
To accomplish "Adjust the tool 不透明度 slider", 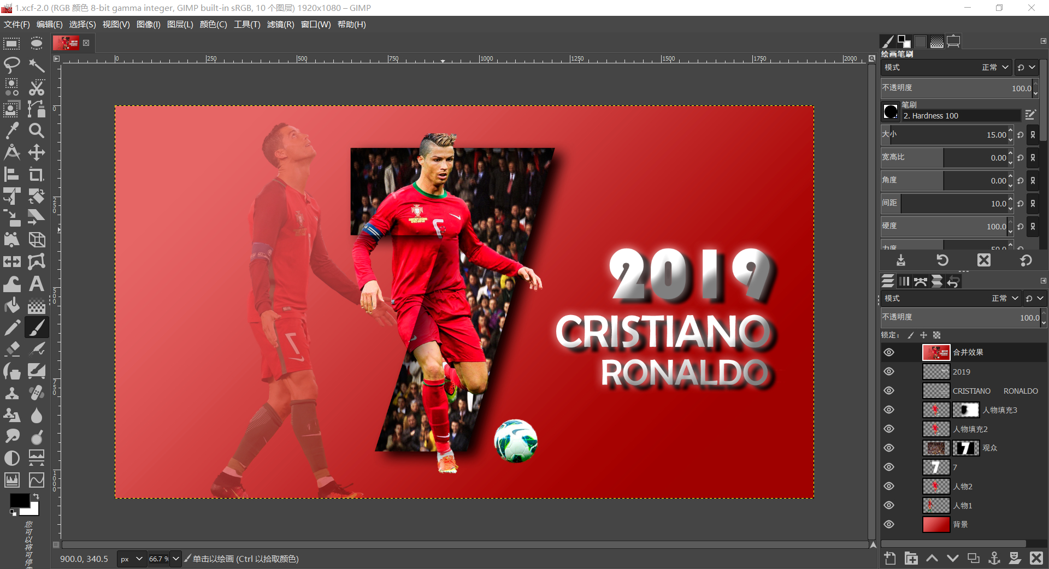I will [x=956, y=88].
